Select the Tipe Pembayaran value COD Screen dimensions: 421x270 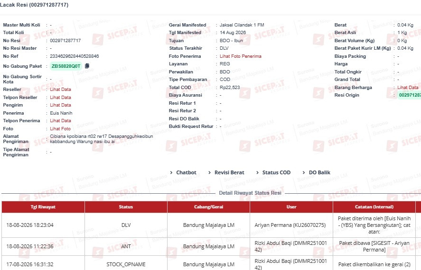pos(225,80)
